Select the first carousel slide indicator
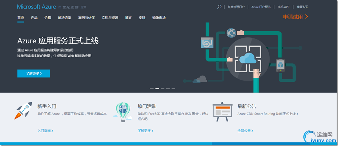Viewport: 338px width, 146px height. click(x=152, y=88)
